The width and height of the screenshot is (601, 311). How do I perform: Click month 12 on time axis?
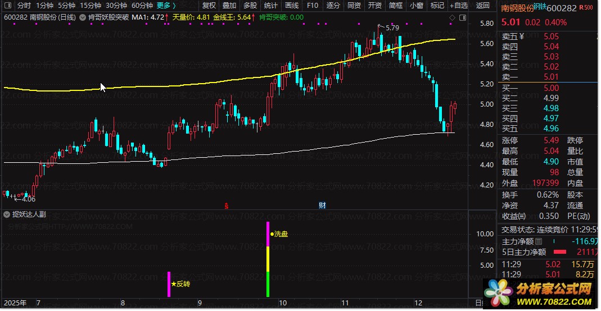tap(418, 303)
